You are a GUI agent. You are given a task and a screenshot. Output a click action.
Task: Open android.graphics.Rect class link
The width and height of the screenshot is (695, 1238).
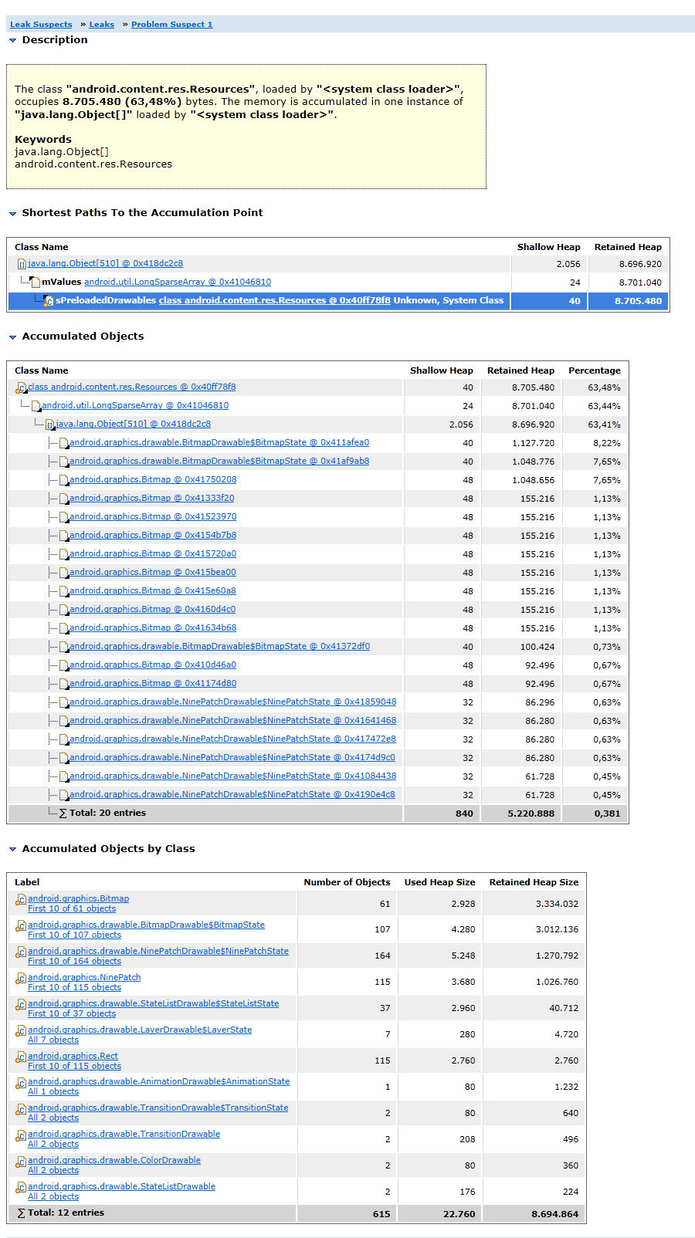coord(73,1056)
